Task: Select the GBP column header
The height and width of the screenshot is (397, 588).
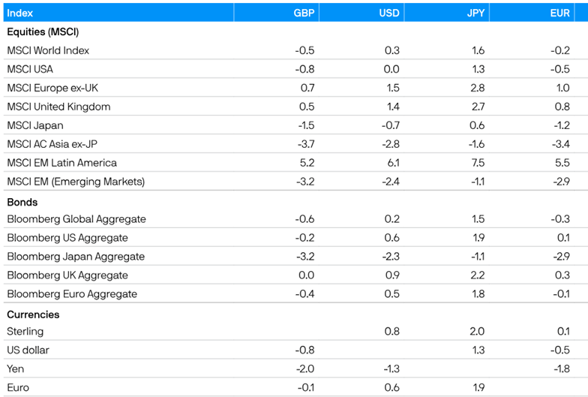Action: tap(304, 13)
